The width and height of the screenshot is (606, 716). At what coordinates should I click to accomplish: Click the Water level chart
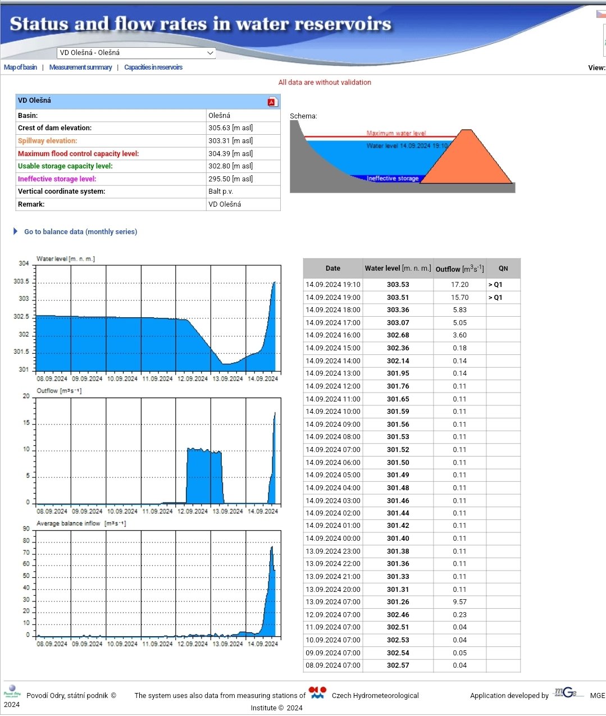click(x=158, y=318)
